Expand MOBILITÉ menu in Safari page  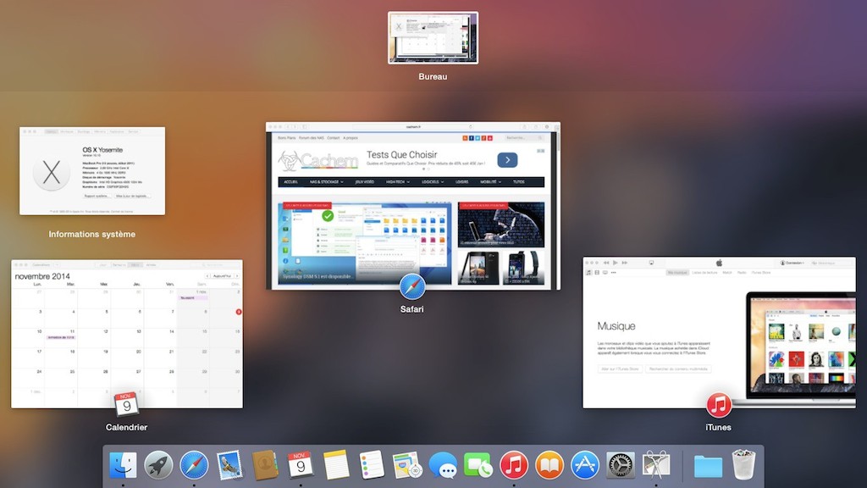[x=491, y=182]
